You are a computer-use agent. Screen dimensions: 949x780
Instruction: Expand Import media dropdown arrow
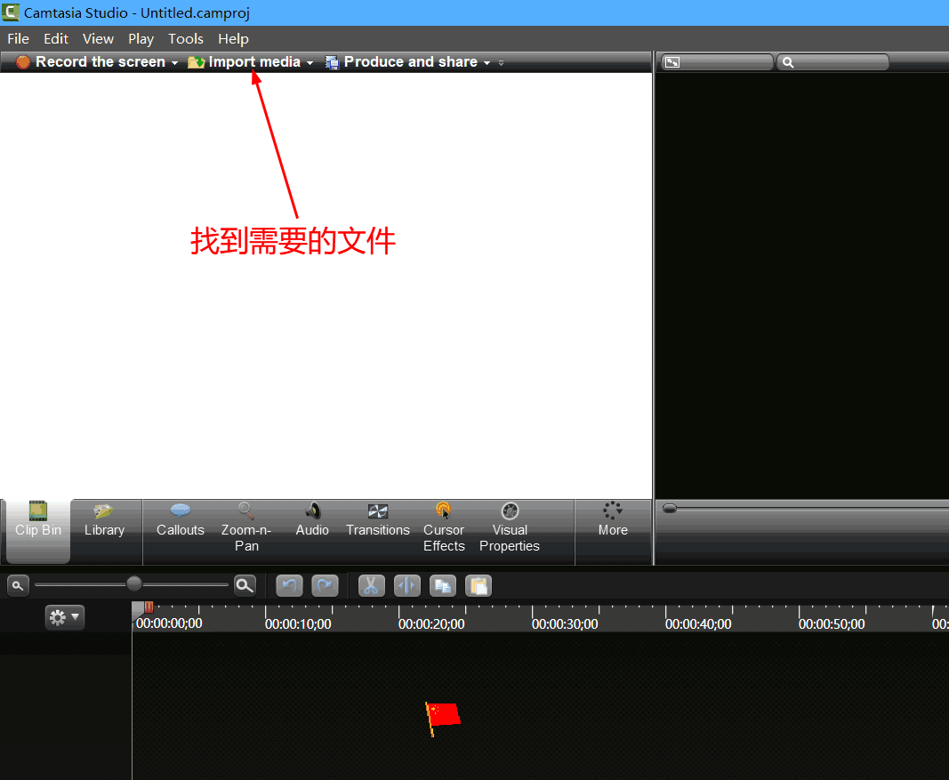click(310, 63)
